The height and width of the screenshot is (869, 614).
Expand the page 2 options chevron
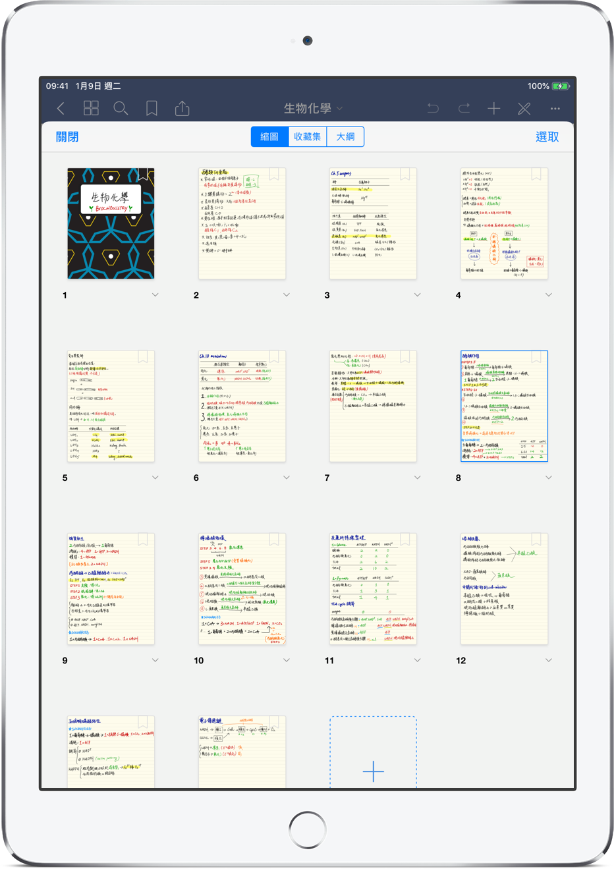pyautogui.click(x=286, y=295)
